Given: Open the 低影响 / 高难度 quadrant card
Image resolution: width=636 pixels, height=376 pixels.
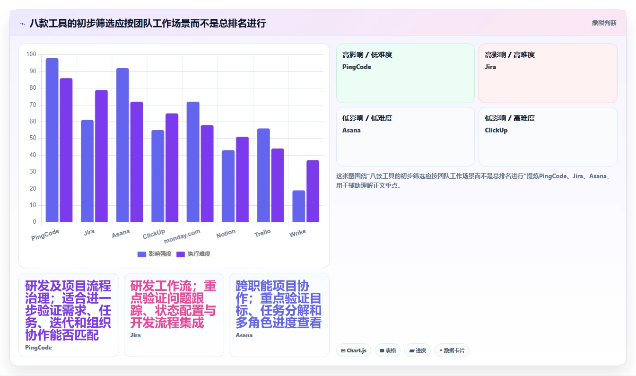Looking at the screenshot, I should click(x=548, y=137).
